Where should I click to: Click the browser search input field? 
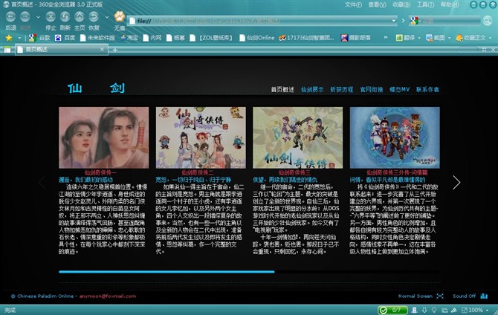pos(450,21)
